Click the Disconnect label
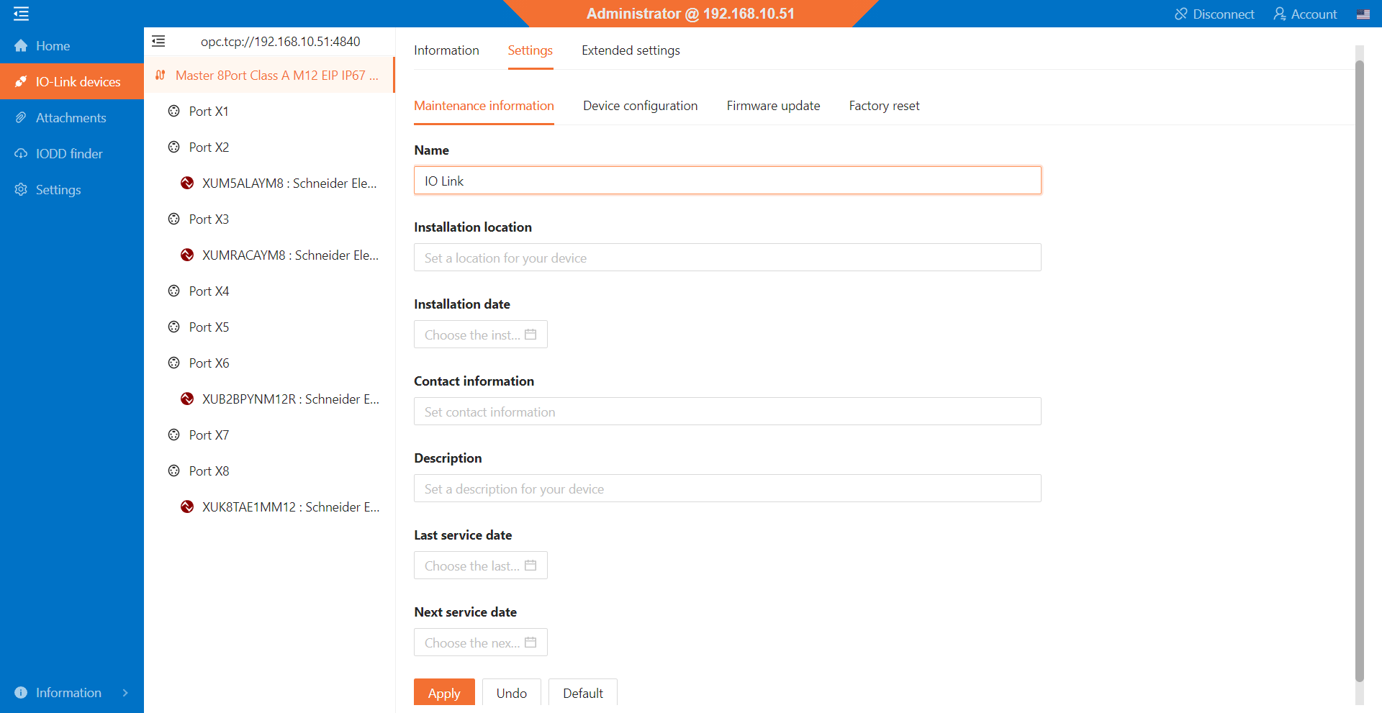 click(x=1223, y=14)
